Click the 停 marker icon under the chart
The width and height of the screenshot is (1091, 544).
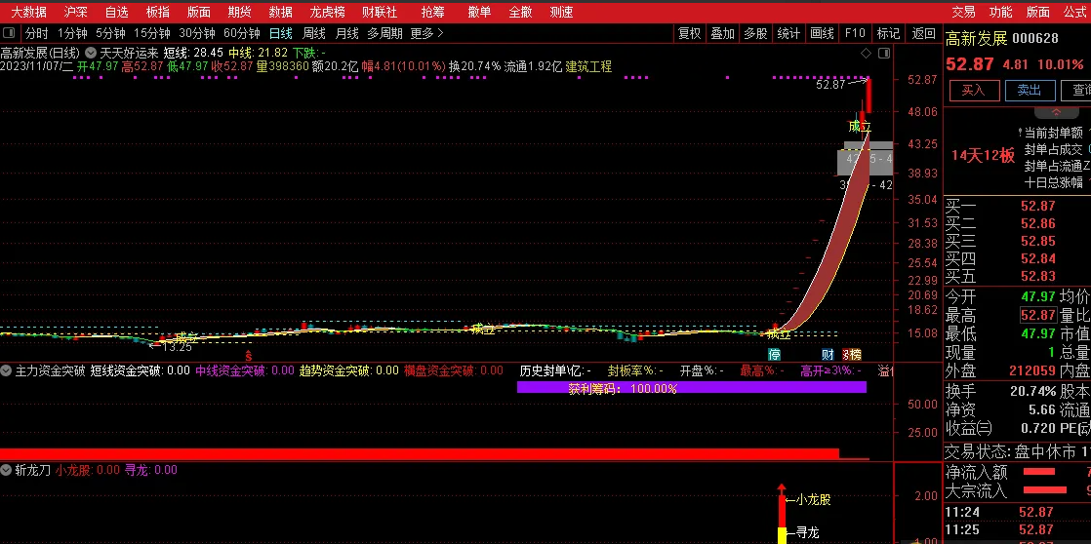[x=775, y=354]
